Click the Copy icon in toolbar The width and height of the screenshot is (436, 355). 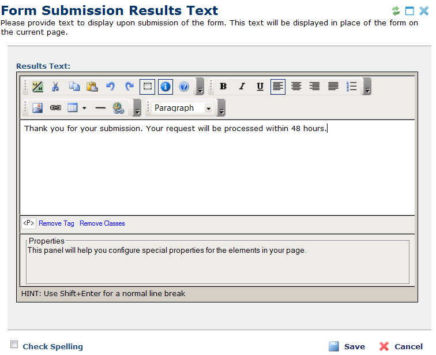click(74, 87)
